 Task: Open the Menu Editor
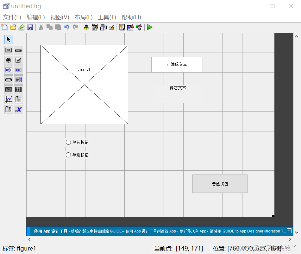95,27
